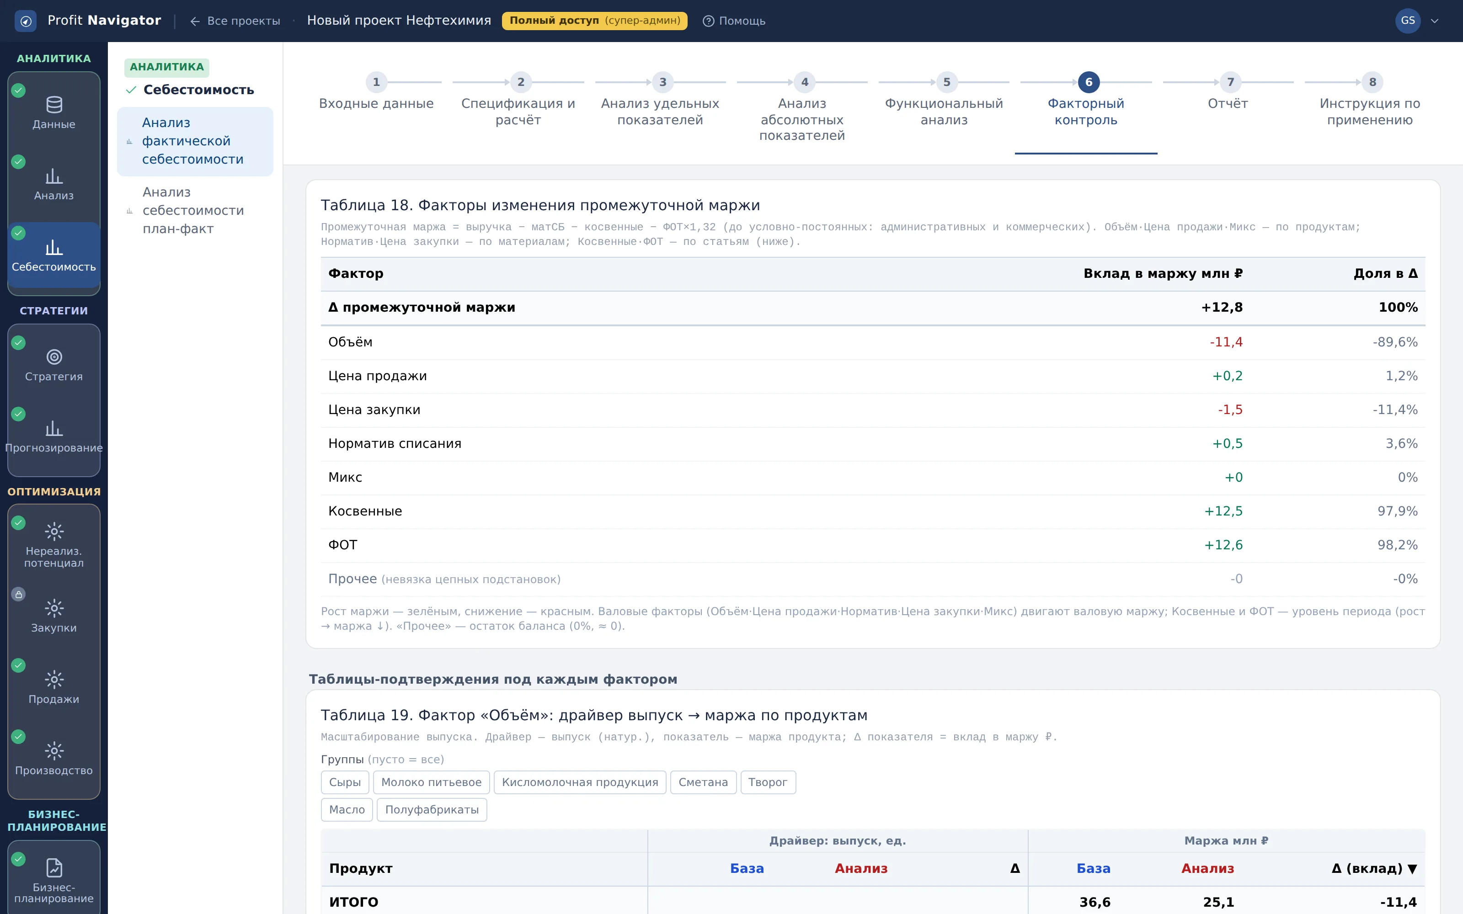Open the Производство sidebar section

click(x=54, y=758)
